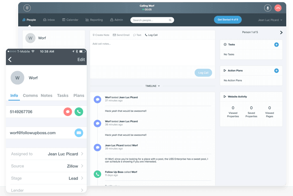Add a new task with plus icon
293x196 pixels.
pyautogui.click(x=276, y=44)
